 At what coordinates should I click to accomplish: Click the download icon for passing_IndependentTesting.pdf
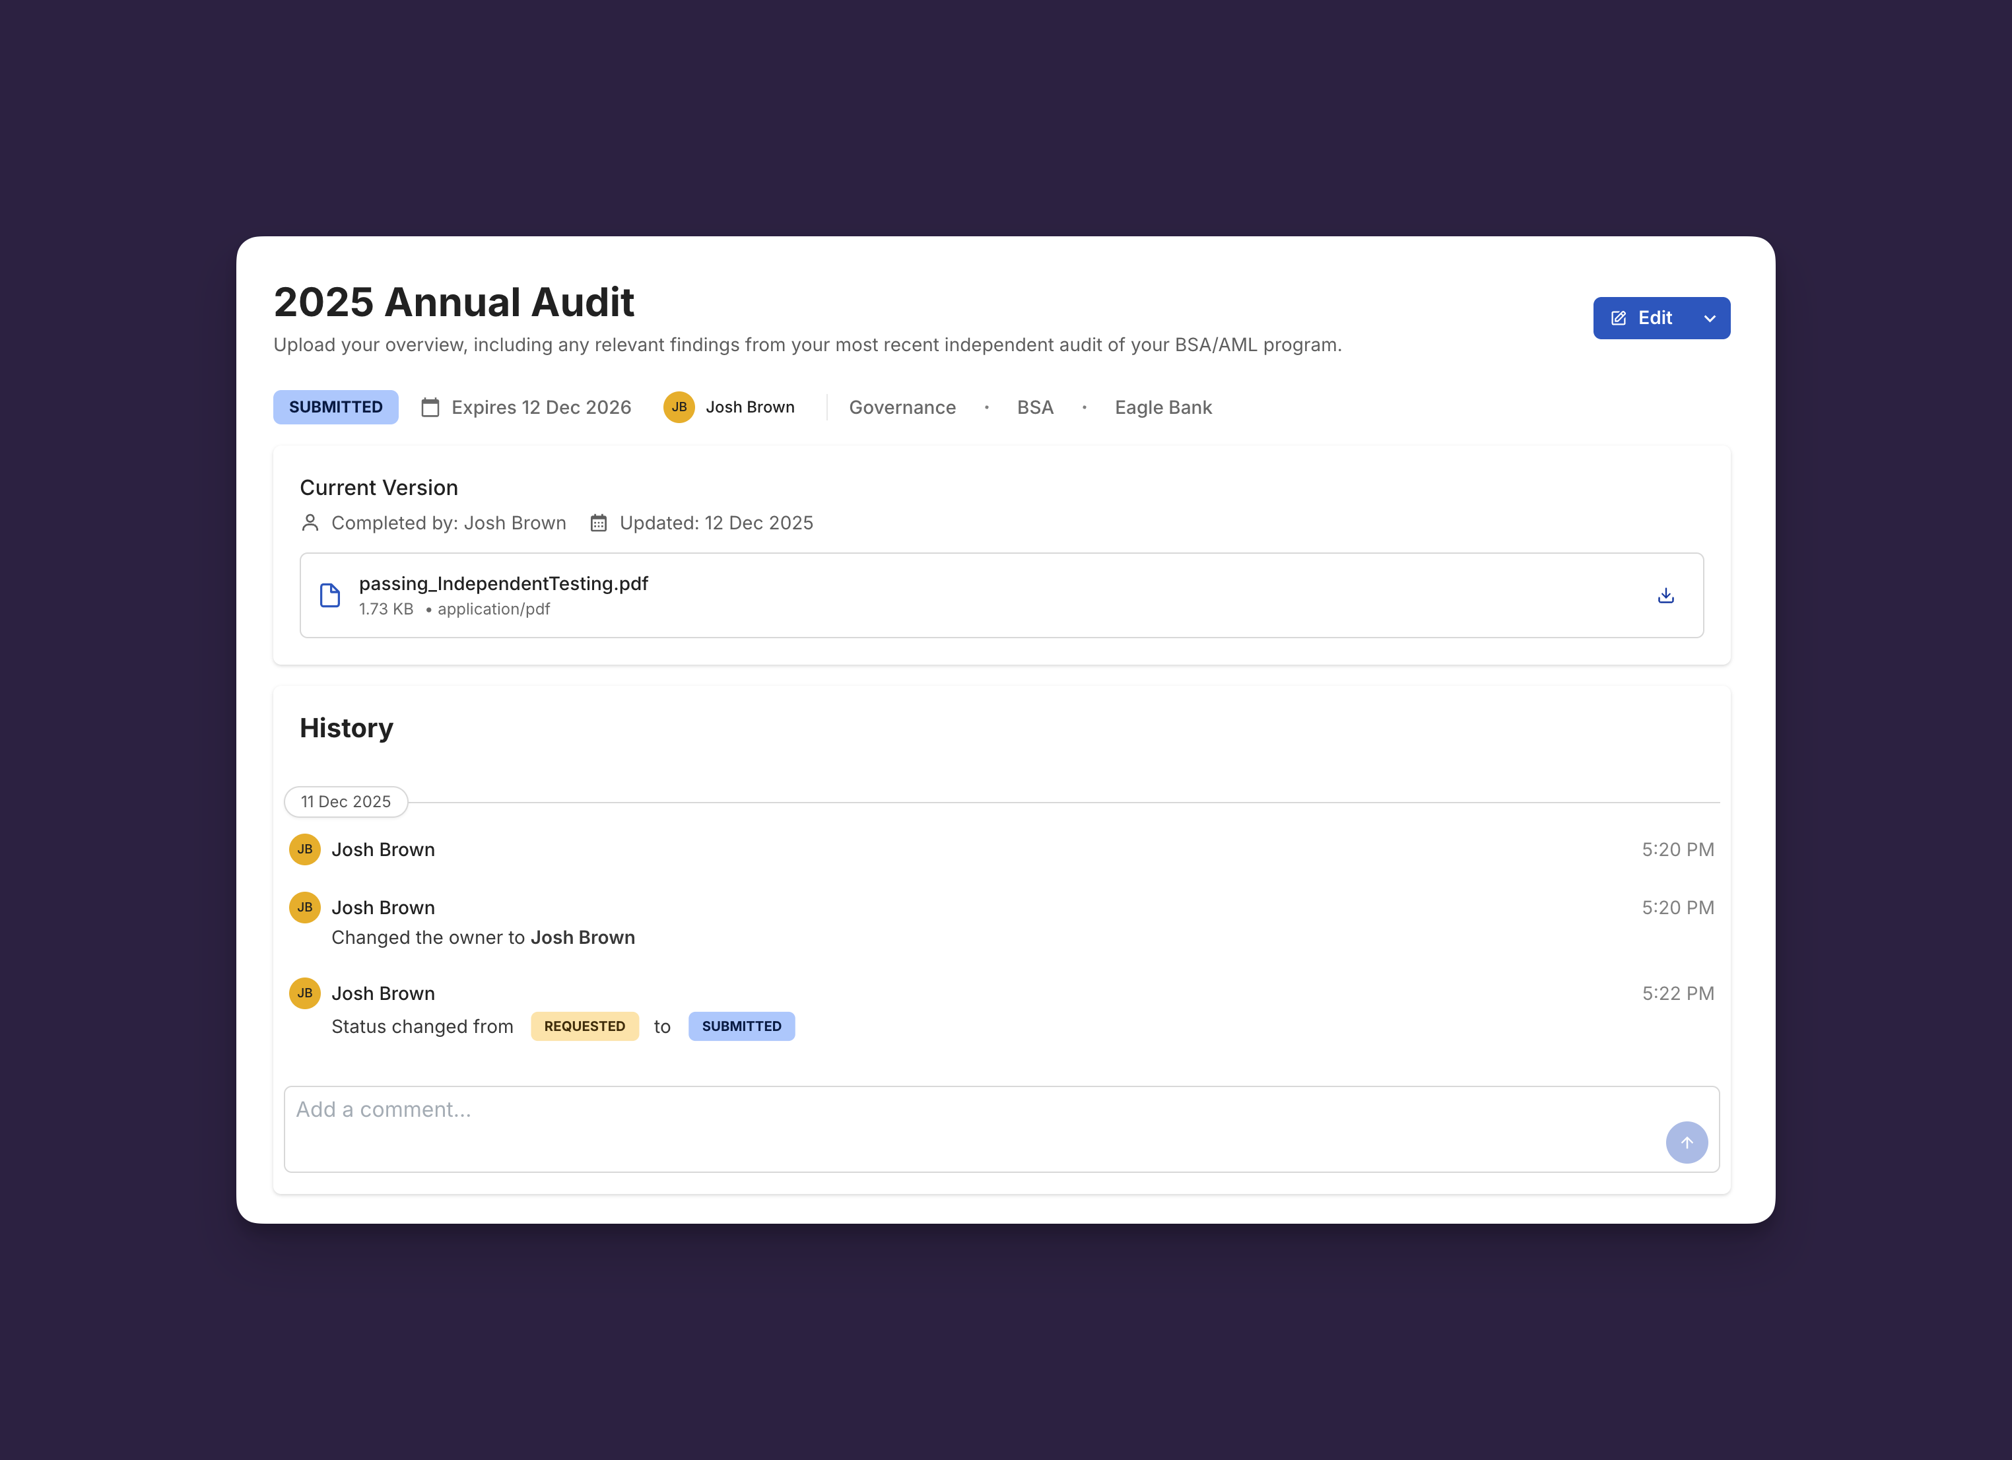click(x=1665, y=595)
